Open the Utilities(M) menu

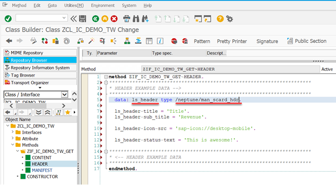click(x=74, y=6)
